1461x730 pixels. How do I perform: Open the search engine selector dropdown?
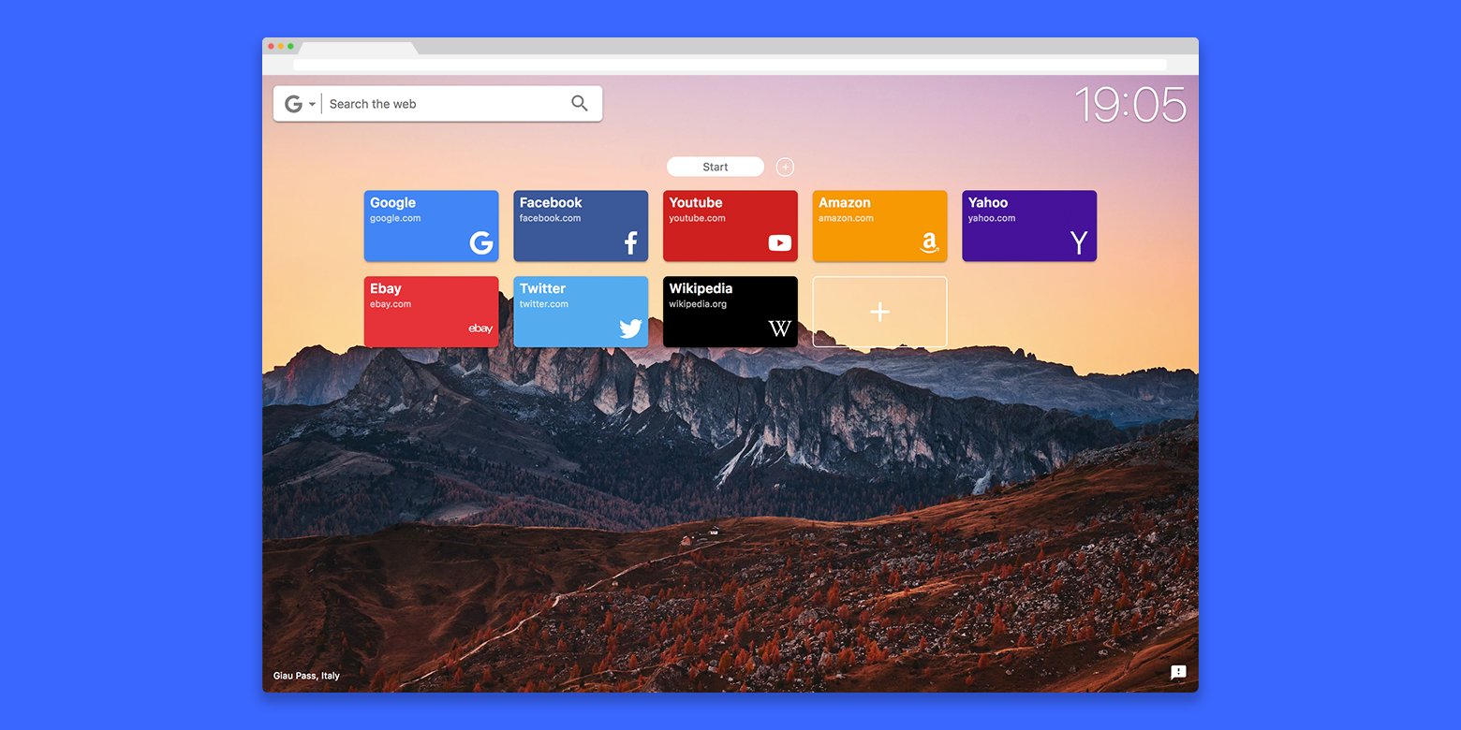pos(301,104)
